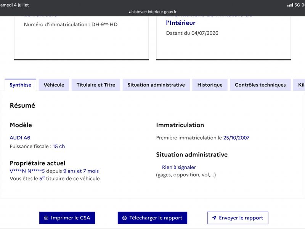Click the Télécharger le rapport button
Viewport: 305px width, 229px height.
[x=152, y=218]
